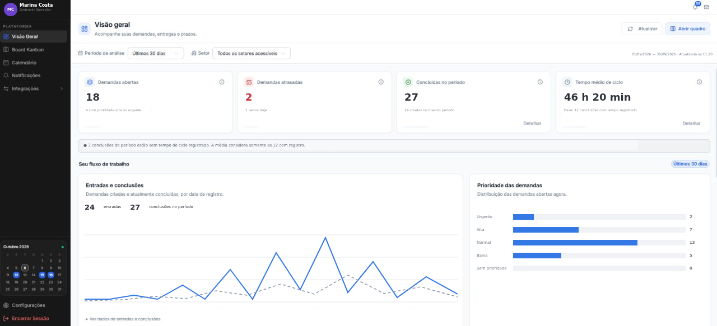The image size is (717, 326).
Task: Show info for Tempo médio de ciclo card
Action: click(699, 82)
